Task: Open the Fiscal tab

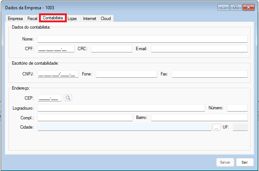Action: (32, 19)
